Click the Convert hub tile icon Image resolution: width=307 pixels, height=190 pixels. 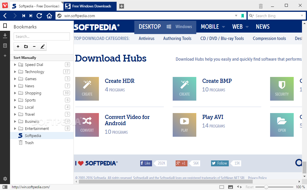(x=87, y=125)
